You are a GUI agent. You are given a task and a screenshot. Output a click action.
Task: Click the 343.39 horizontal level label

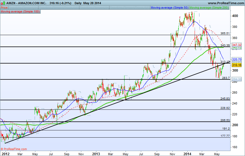225,45
